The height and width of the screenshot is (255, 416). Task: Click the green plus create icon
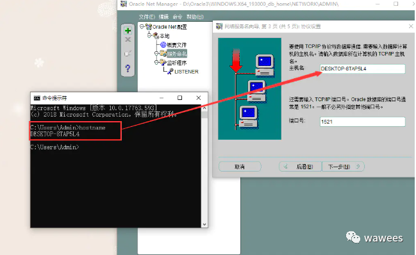pyautogui.click(x=128, y=31)
